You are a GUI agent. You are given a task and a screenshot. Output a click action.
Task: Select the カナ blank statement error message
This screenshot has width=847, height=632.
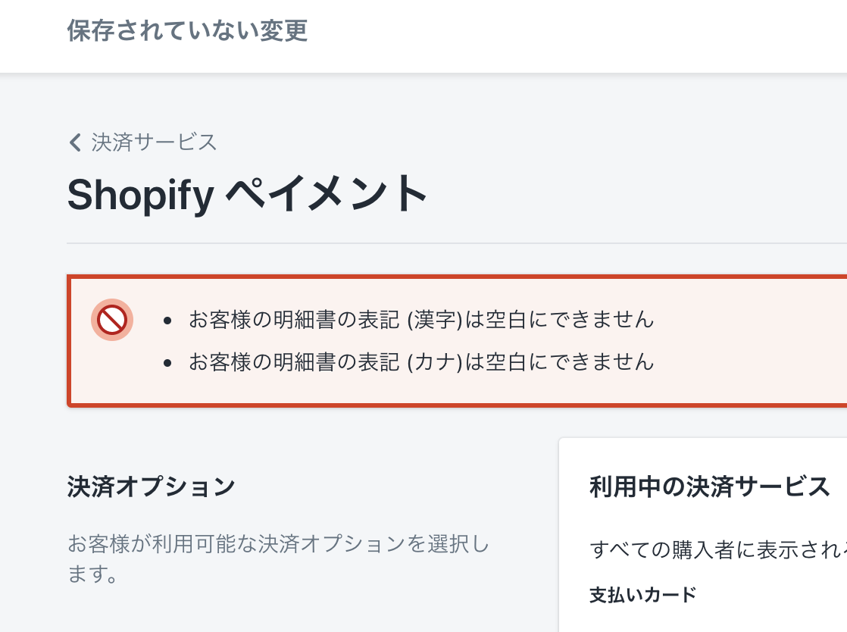coord(420,362)
